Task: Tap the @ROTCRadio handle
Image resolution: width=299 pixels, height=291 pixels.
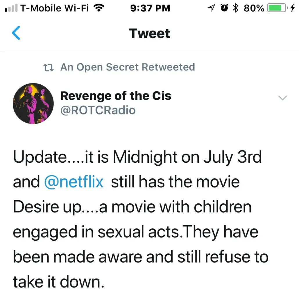Action: (98, 110)
